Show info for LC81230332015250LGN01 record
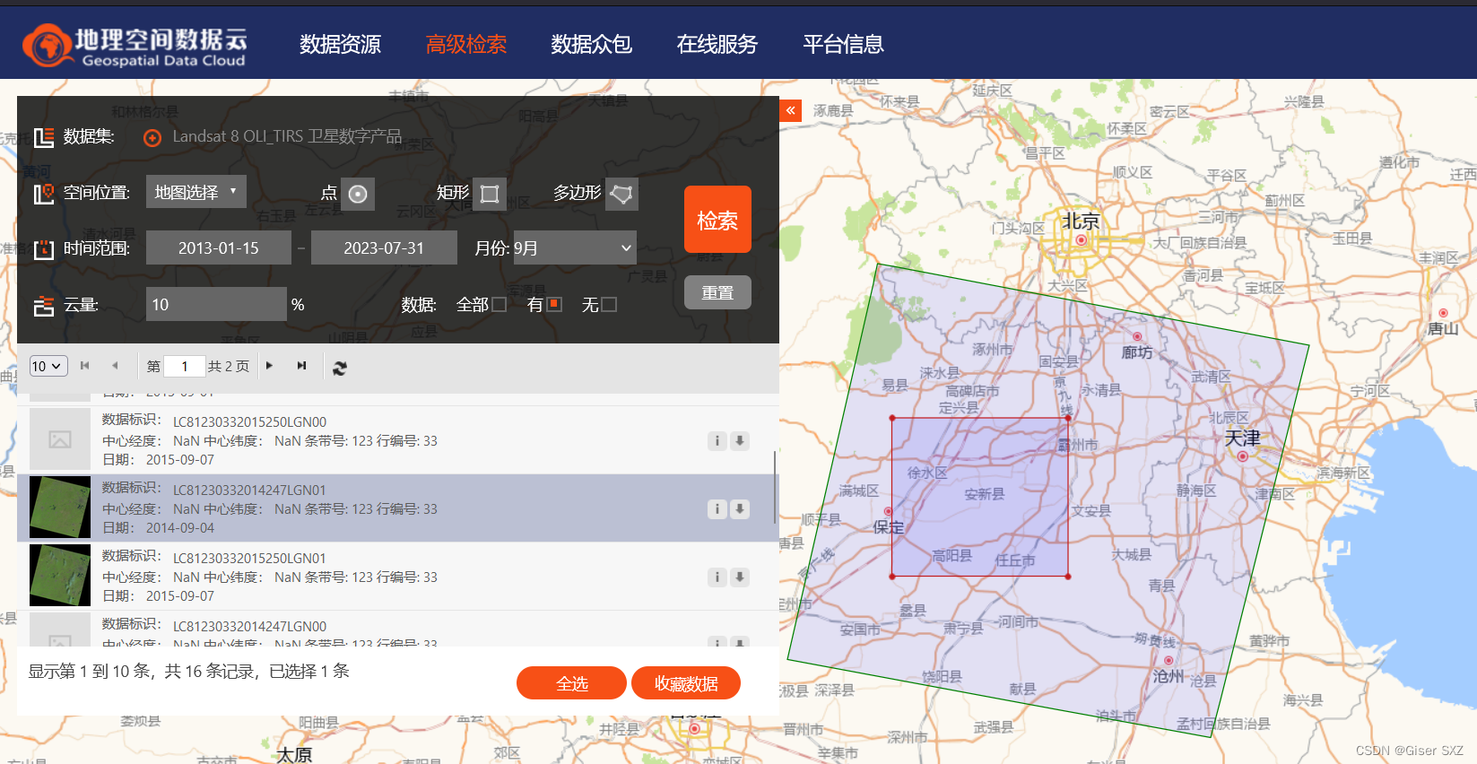The image size is (1477, 764). coord(717,577)
